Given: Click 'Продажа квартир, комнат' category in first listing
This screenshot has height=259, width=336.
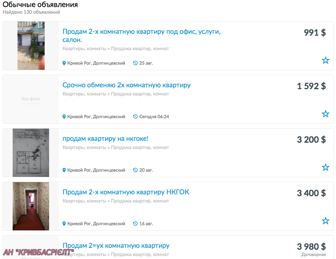Looking at the screenshot, I should click(140, 49).
